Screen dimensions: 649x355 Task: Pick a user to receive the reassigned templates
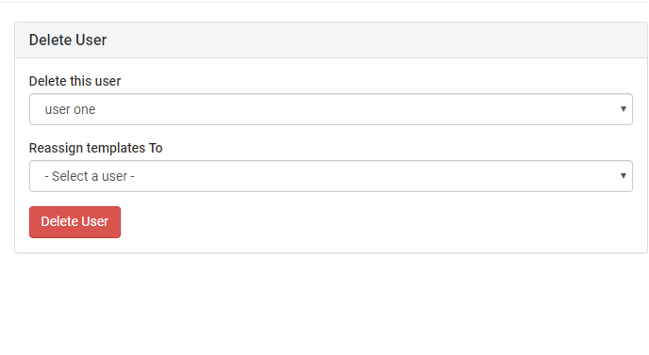(331, 176)
